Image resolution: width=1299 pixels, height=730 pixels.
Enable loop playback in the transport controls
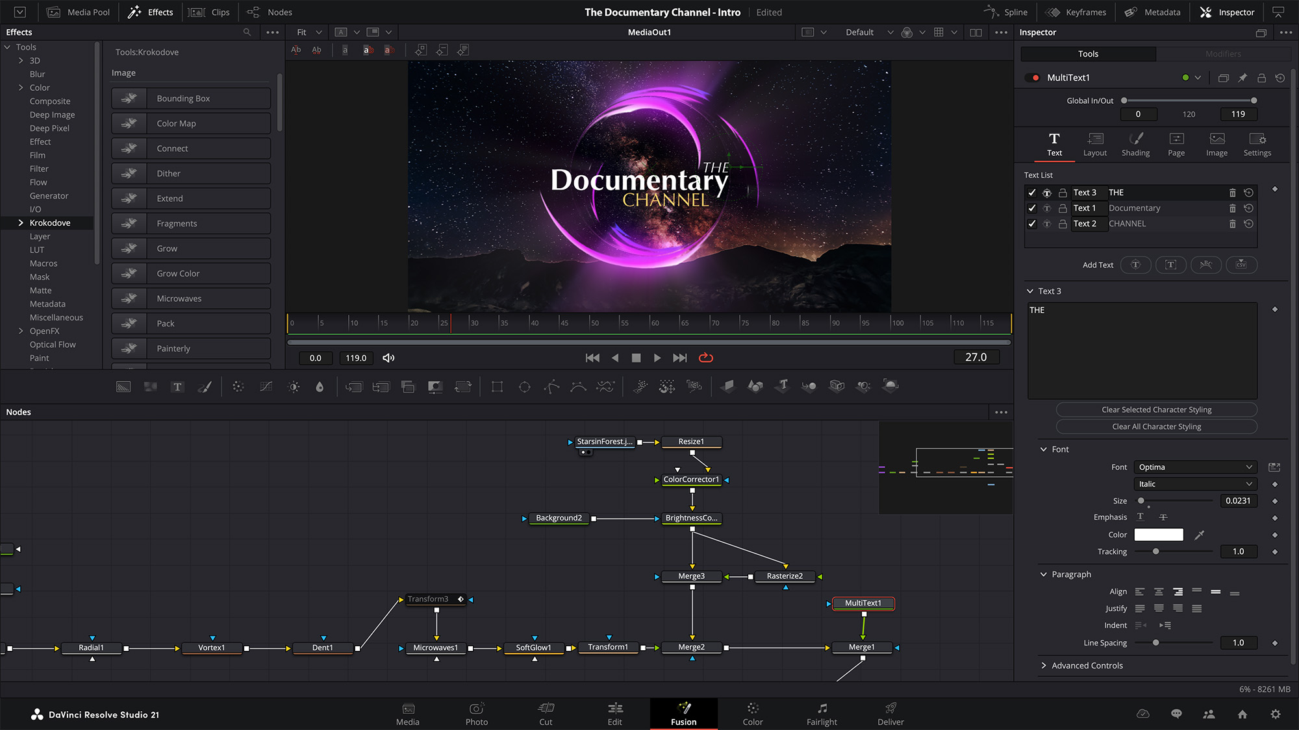pyautogui.click(x=706, y=358)
